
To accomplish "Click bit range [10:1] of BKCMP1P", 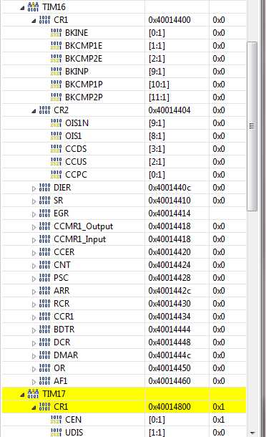I will 159,85.
